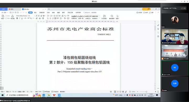
Task: Open the File menu dropdown
Action: point(5,13)
